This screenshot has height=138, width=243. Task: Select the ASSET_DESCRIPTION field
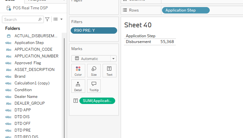(x=35, y=70)
